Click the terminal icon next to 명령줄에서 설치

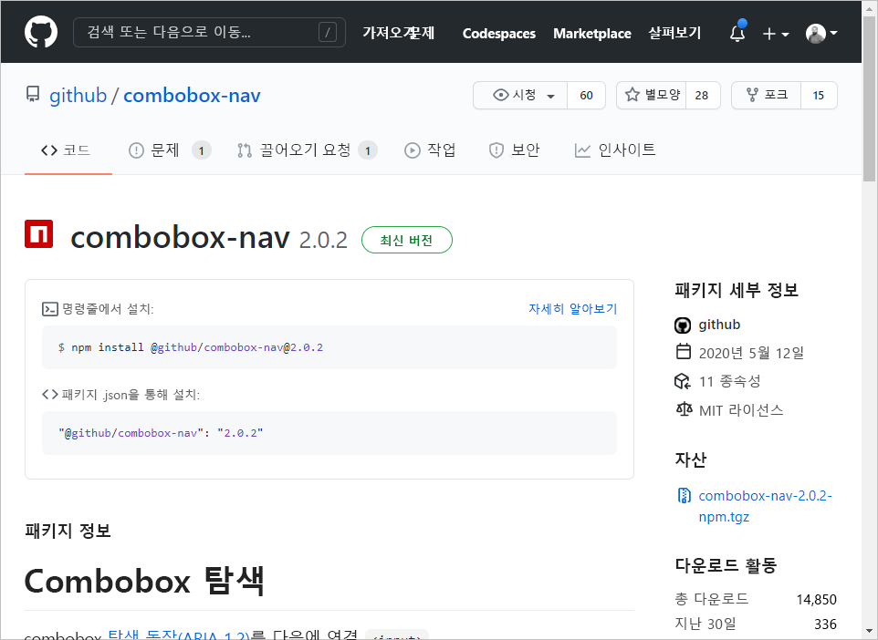50,309
